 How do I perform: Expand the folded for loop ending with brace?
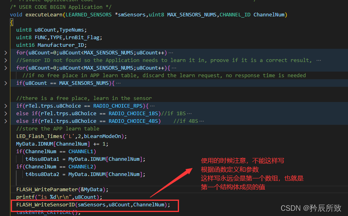6,68
